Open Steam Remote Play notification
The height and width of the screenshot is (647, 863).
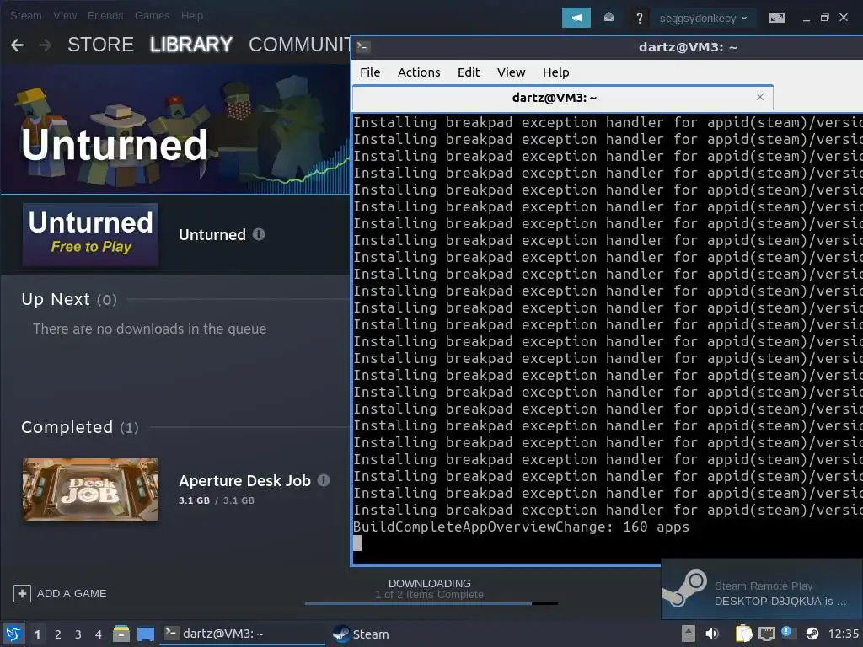pyautogui.click(x=762, y=589)
